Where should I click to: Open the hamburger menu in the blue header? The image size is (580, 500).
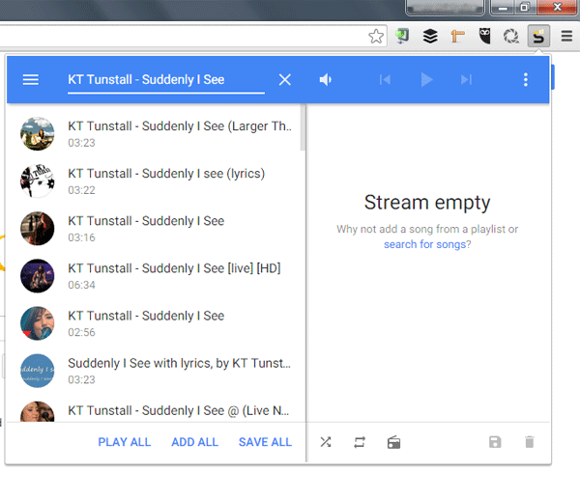click(30, 79)
